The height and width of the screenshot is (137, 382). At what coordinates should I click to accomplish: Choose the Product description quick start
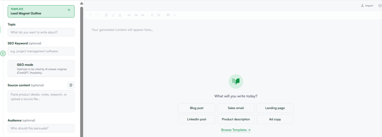[x=236, y=119]
